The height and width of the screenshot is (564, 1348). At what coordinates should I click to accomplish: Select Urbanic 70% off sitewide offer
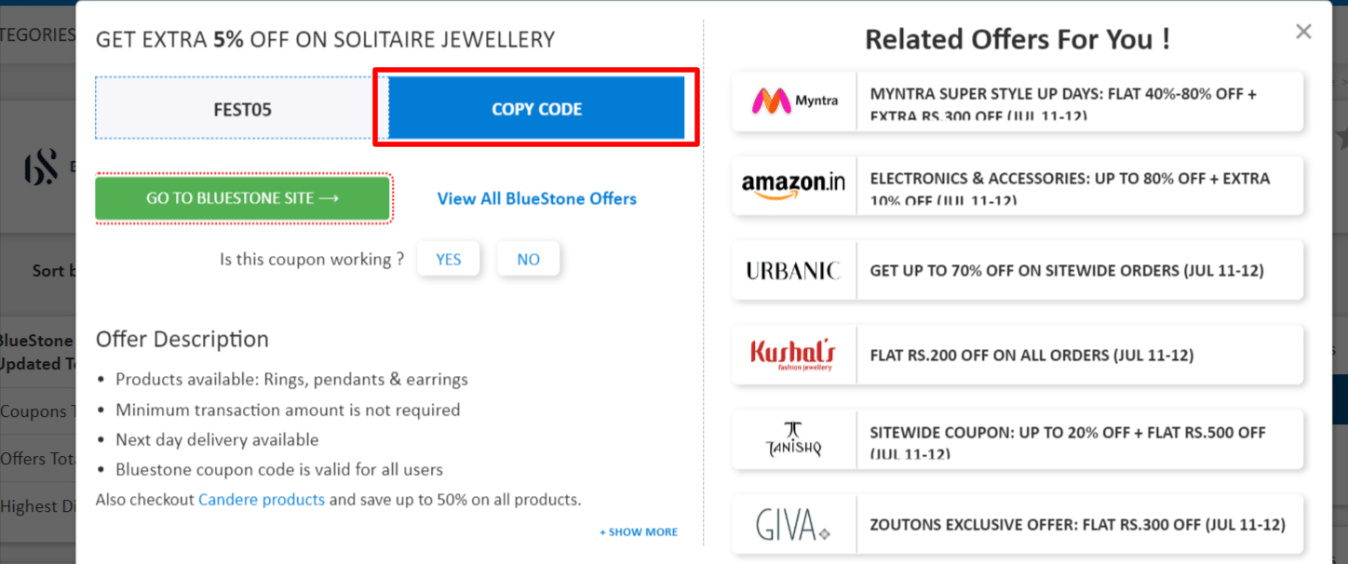(1066, 271)
